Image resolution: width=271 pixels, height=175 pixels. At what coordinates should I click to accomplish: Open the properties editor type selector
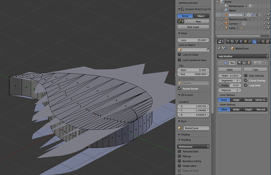pyautogui.click(x=221, y=42)
